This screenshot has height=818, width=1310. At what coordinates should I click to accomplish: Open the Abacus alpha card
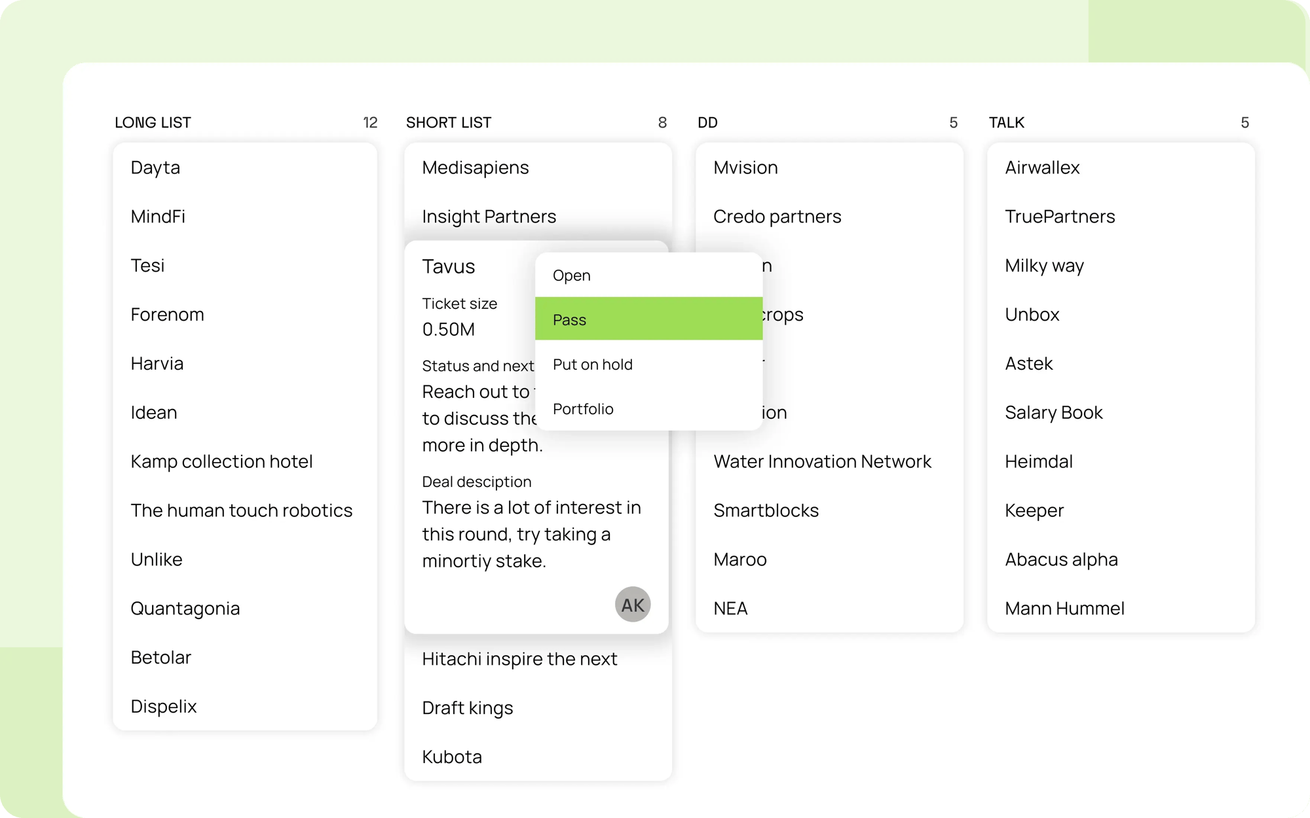(x=1061, y=560)
